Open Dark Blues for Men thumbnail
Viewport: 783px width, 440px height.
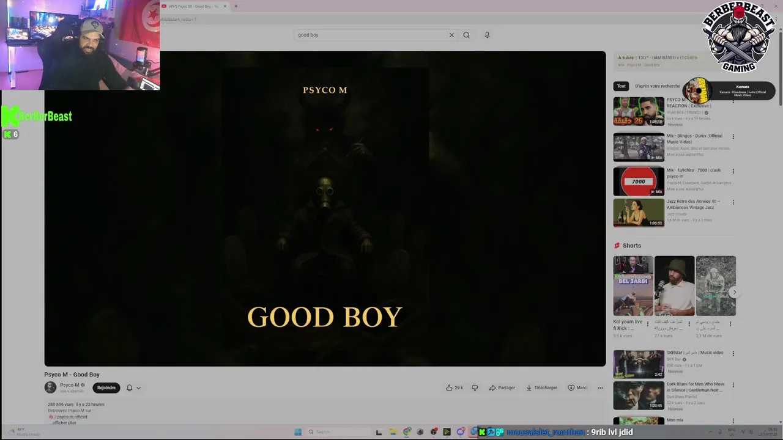639,395
